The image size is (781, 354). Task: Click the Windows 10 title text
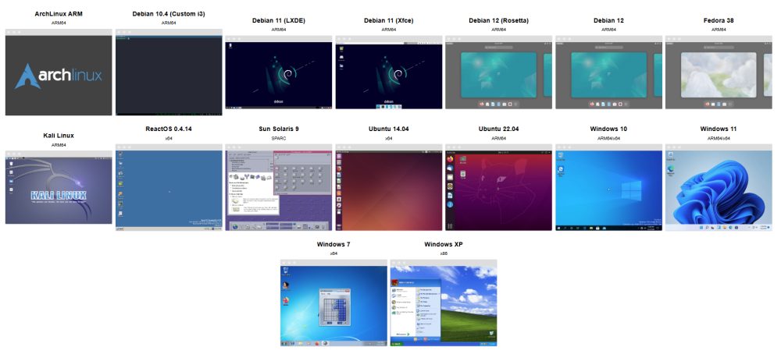coord(608,129)
